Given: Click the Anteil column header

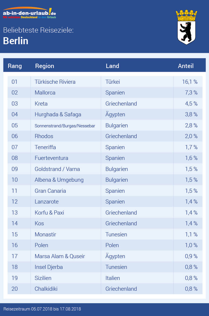Looking at the screenshot, I should click(x=185, y=66).
